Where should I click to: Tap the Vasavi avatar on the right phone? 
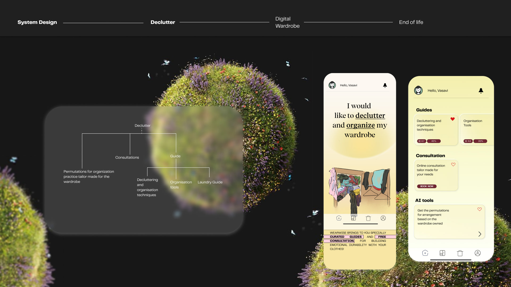pyautogui.click(x=418, y=90)
